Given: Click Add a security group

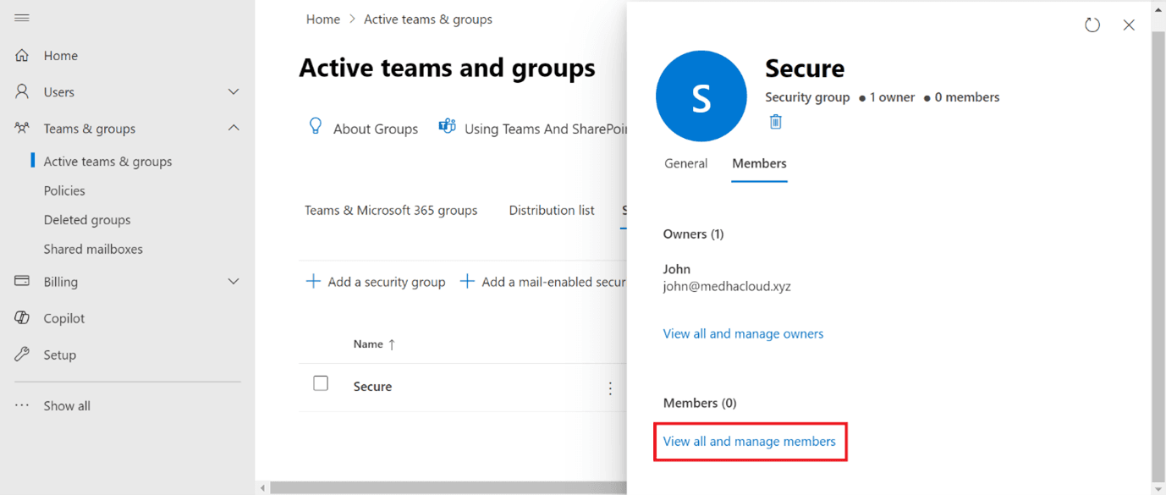Looking at the screenshot, I should click(376, 281).
